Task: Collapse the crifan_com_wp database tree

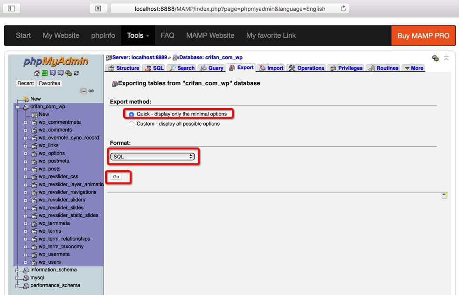Action: [x=17, y=107]
